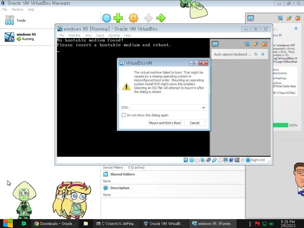
Task: Open File menu in VirtualBox Manager
Action: pos(4,9)
